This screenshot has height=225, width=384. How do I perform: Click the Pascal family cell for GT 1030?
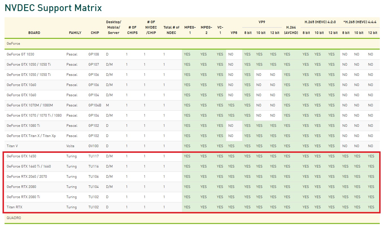click(x=72, y=54)
